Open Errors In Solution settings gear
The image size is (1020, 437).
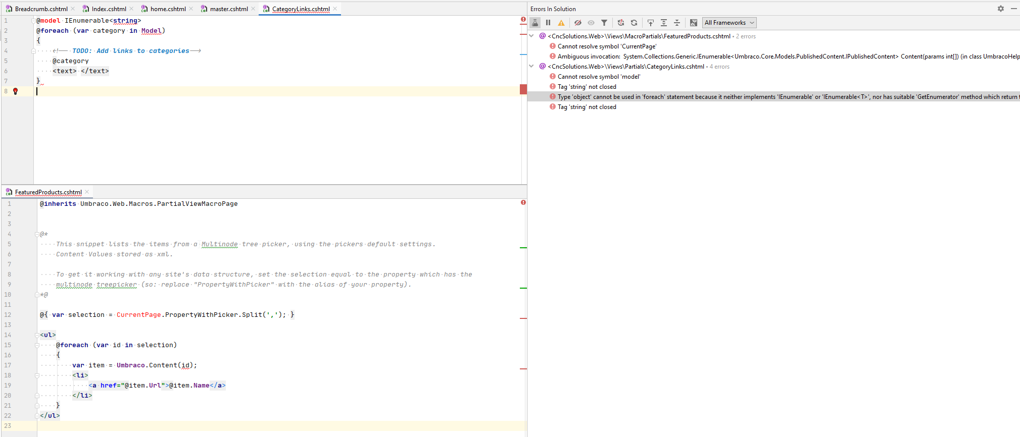click(1001, 9)
